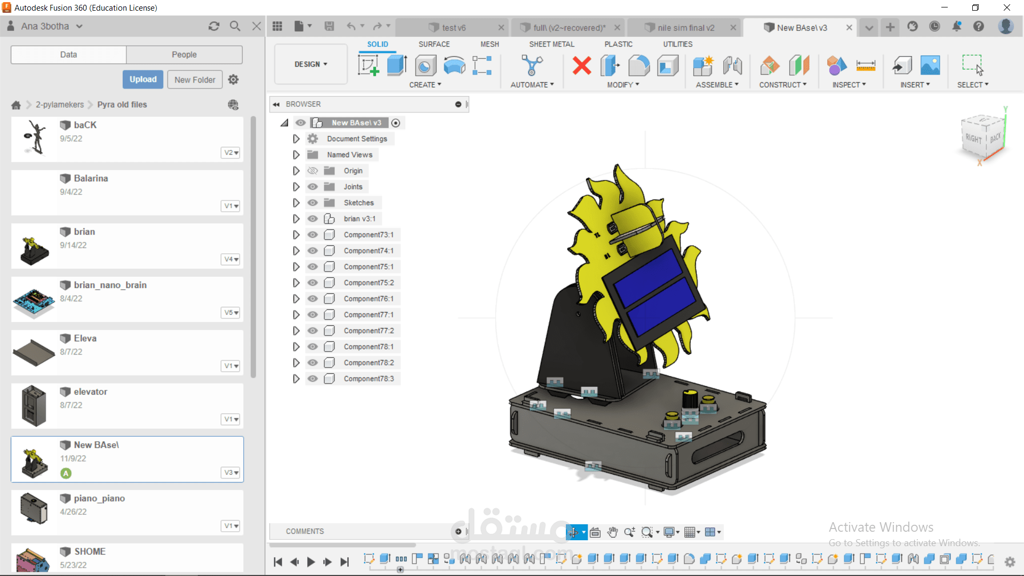The width and height of the screenshot is (1024, 576).
Task: Open the Joint tool in Assemble
Action: 732,66
